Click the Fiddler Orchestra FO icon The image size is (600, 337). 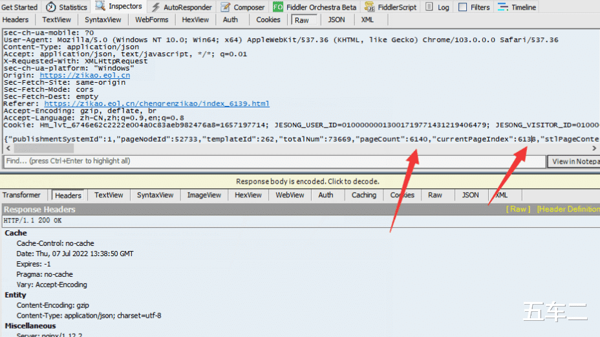pyautogui.click(x=278, y=7)
